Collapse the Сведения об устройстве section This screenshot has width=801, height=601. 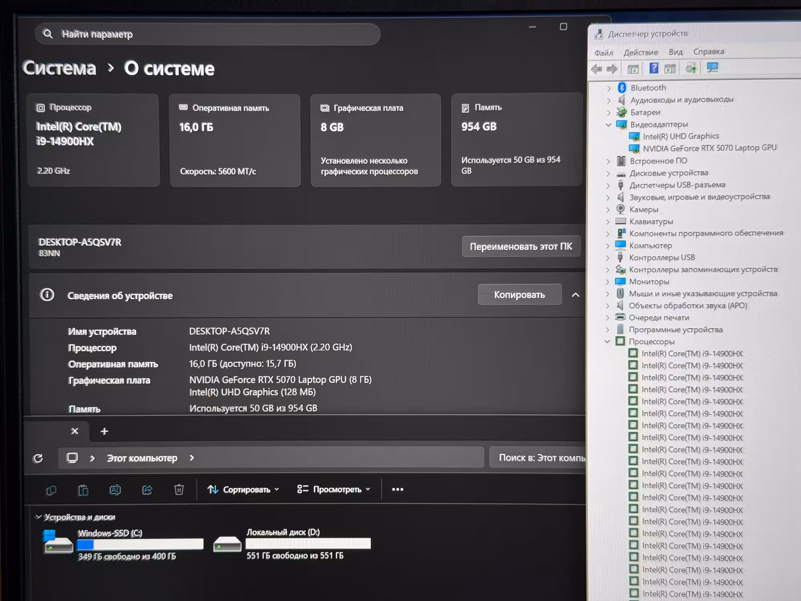point(576,295)
